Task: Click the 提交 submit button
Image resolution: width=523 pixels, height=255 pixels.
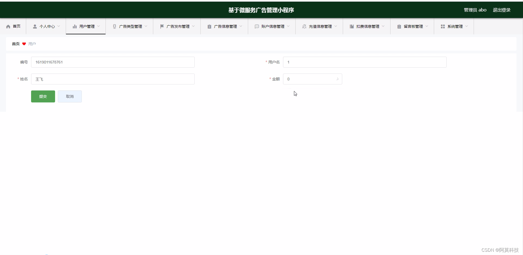Action: (43, 96)
